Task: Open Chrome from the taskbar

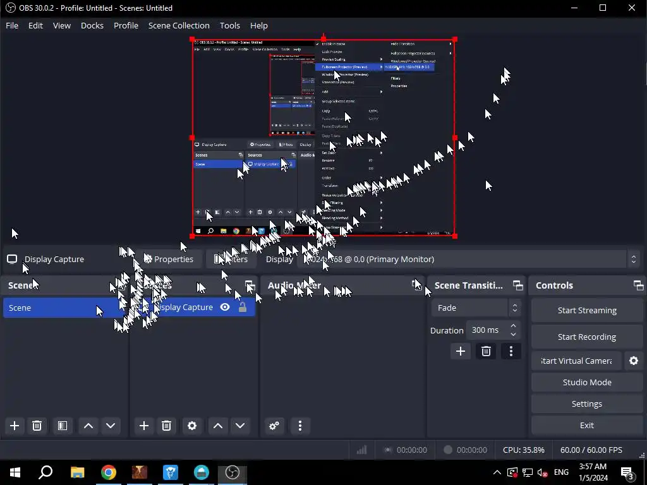Action: (x=109, y=472)
